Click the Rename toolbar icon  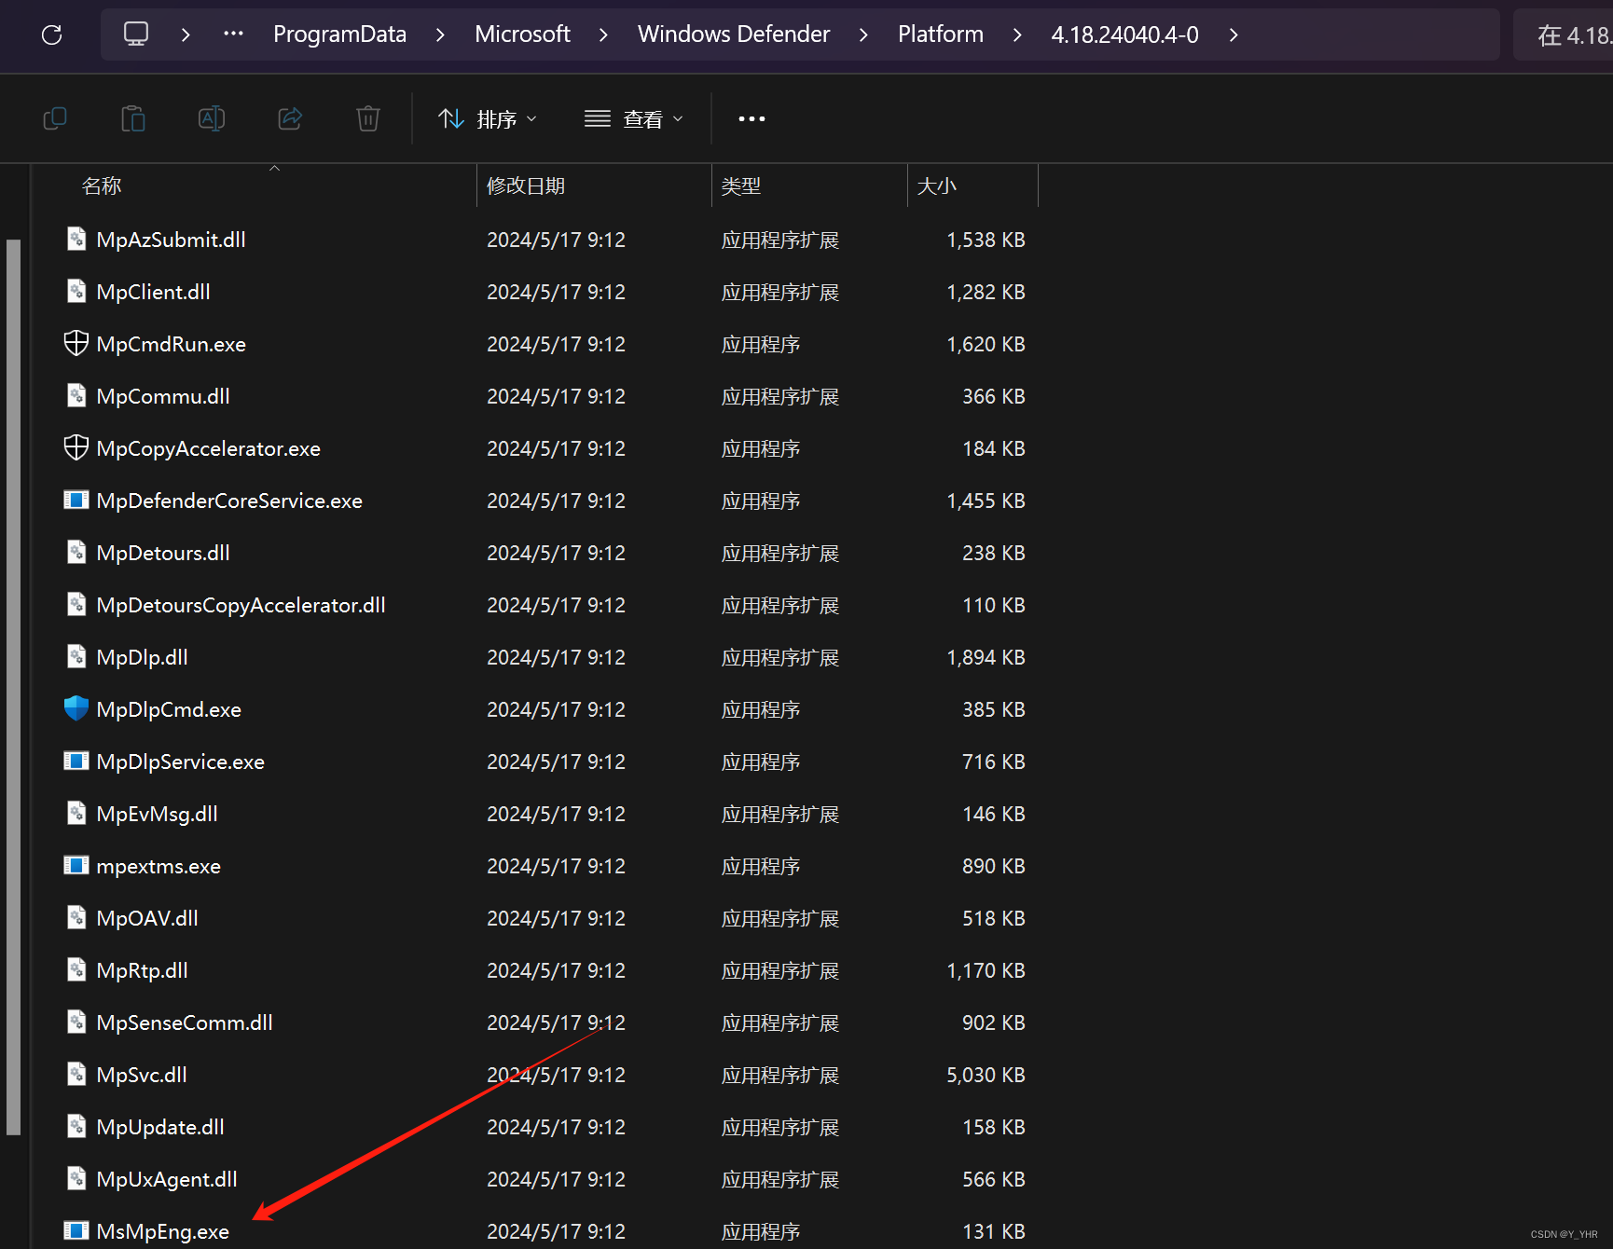click(212, 118)
